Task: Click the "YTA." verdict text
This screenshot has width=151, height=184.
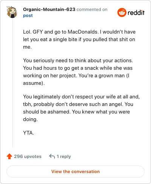Action: 29,133
